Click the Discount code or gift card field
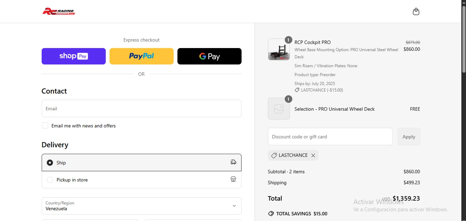Viewport: 466px width, 221px height. tap(330, 137)
